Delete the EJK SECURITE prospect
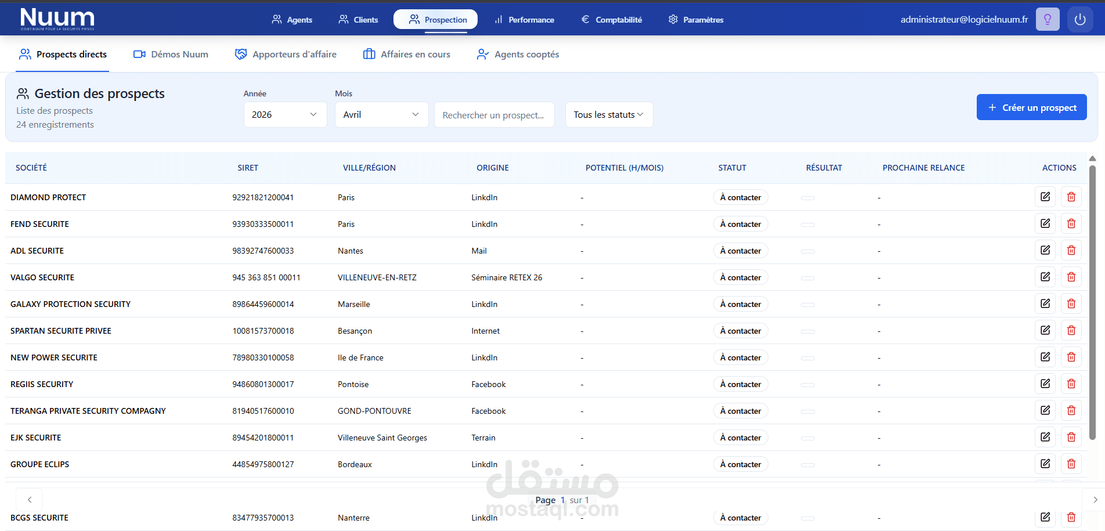 tap(1071, 437)
